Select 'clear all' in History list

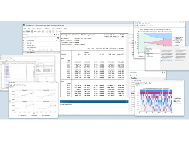coord(41,43)
